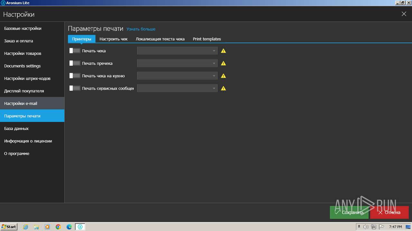The image size is (412, 231).
Task: Open the Windows Start menu
Action: click(x=9, y=227)
